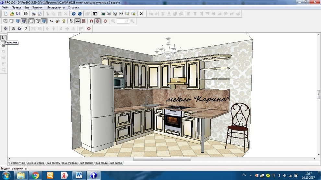Save the project with the floppy disk icon

pos(18,14)
